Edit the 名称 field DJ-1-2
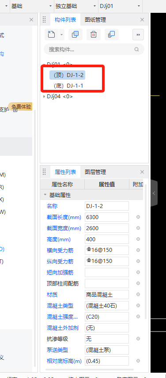Screen dimensions: 166x378 (107, 206)
